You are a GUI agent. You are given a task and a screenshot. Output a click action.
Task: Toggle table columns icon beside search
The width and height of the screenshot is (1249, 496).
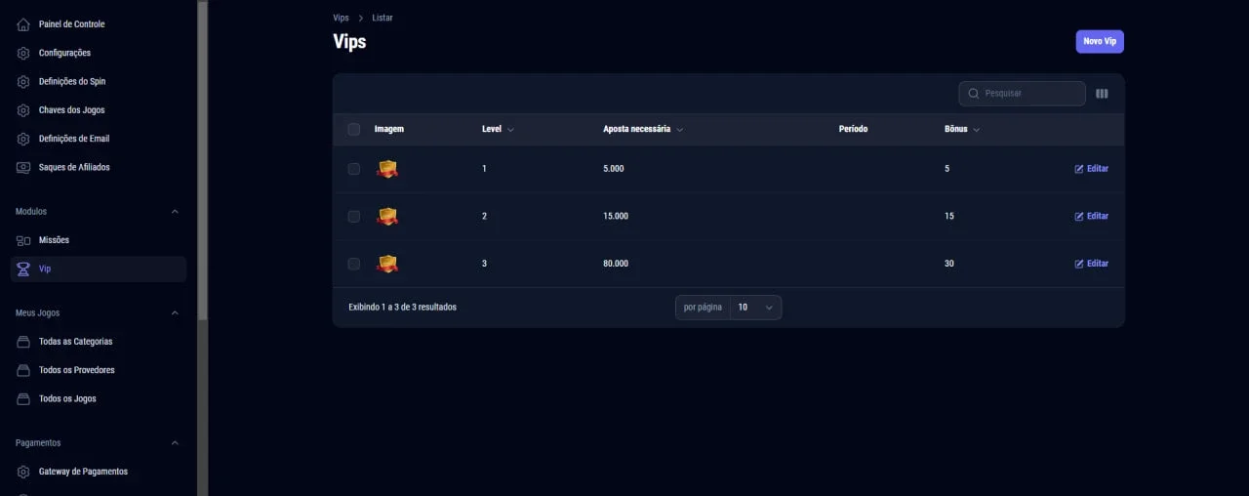coord(1102,94)
